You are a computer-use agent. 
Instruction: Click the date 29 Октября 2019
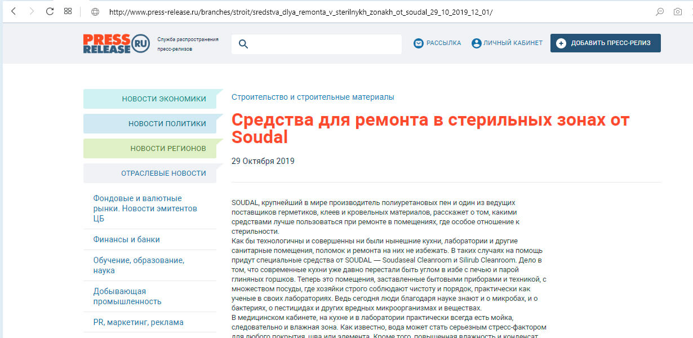tap(263, 161)
